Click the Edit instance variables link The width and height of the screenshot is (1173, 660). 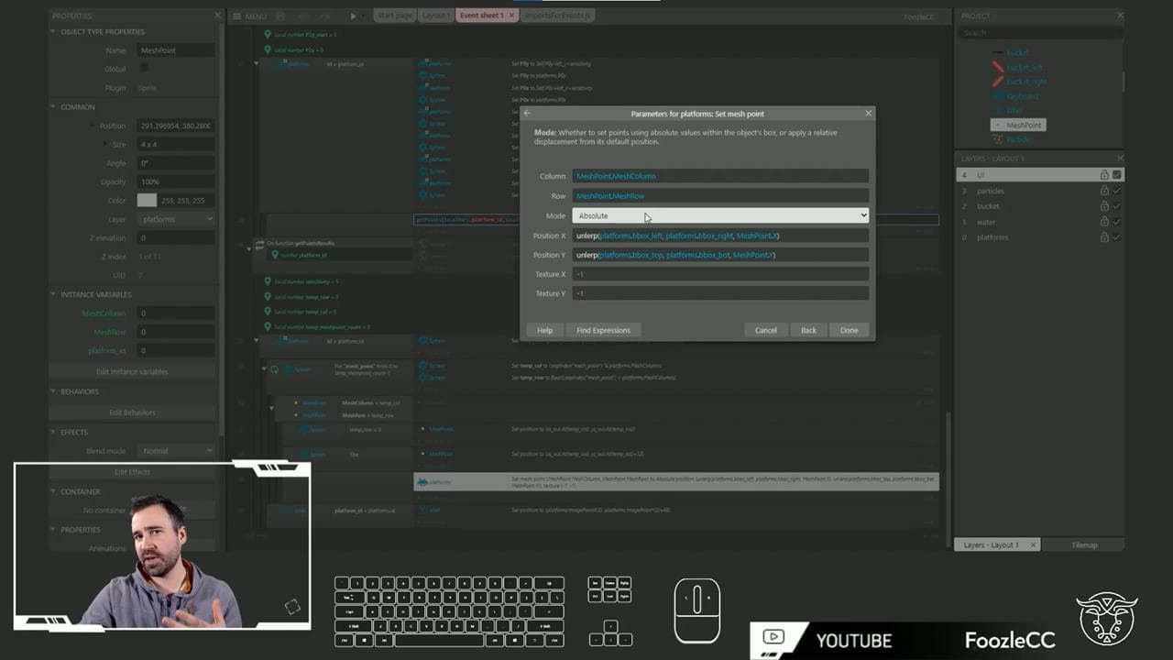[x=132, y=371]
